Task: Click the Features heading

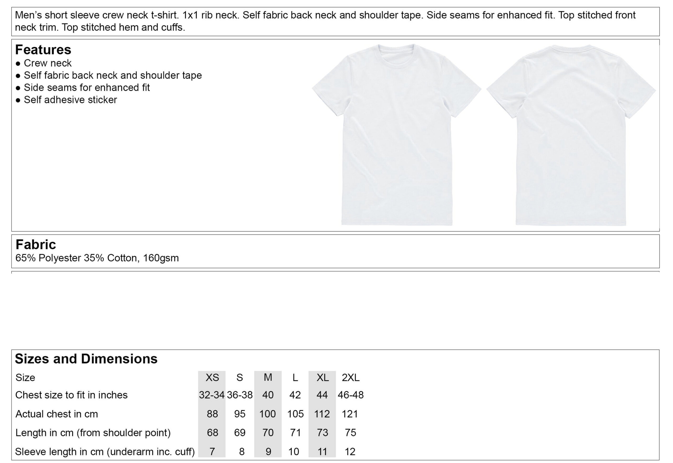Action: (x=43, y=50)
